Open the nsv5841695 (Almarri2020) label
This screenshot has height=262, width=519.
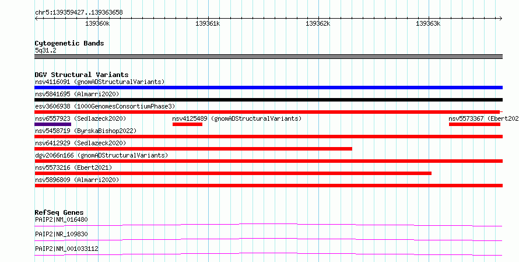[77, 94]
